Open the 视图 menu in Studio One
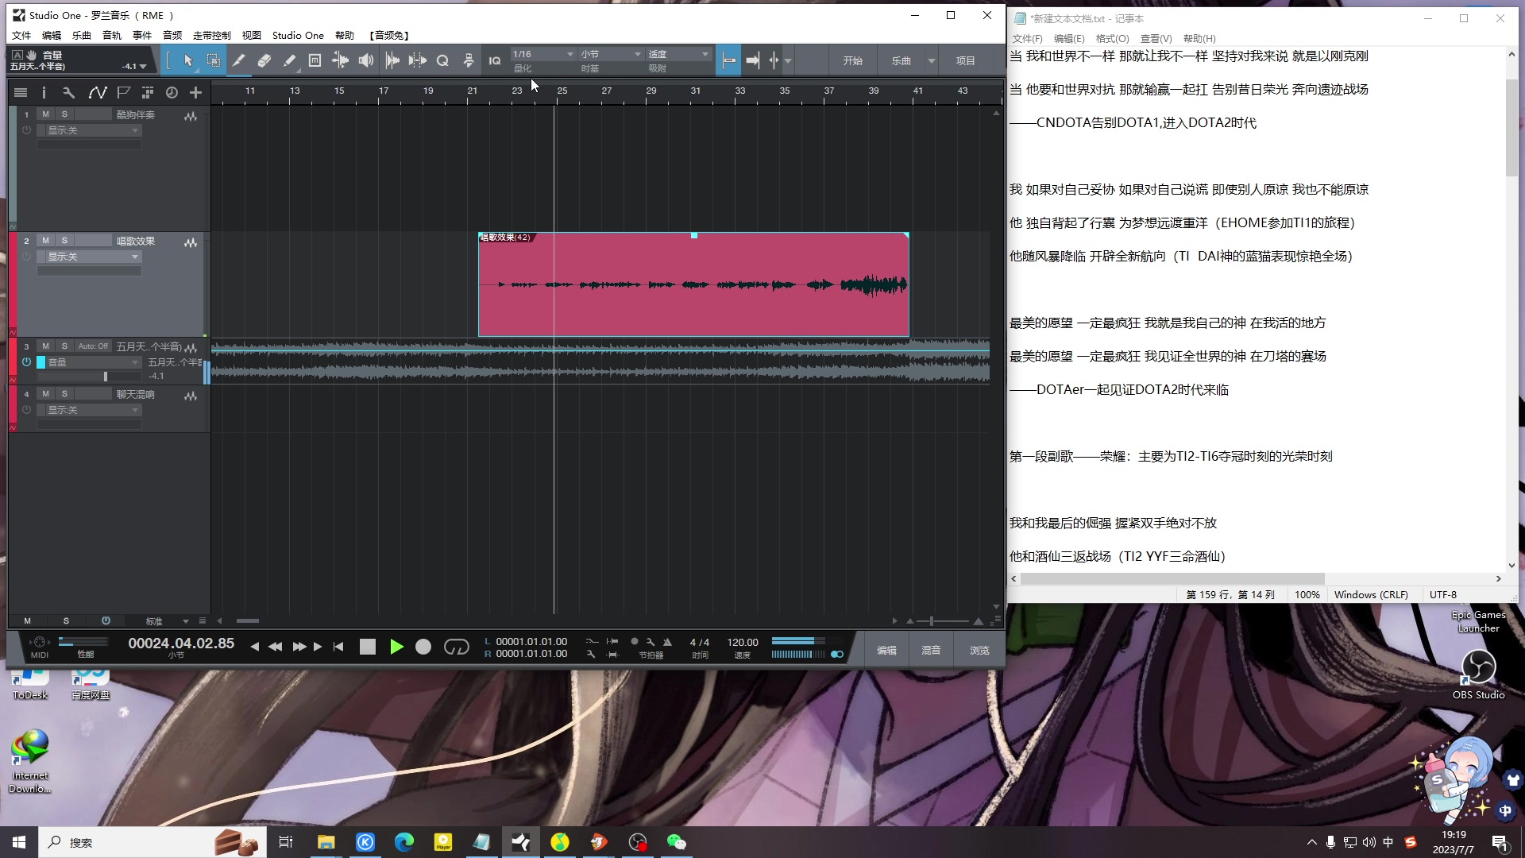 pyautogui.click(x=252, y=36)
